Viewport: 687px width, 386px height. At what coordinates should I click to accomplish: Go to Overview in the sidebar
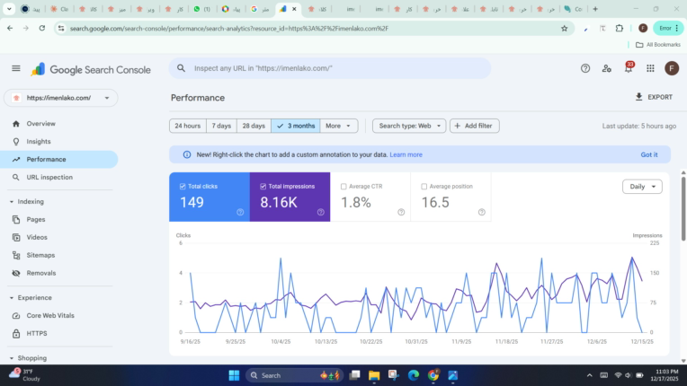point(58,124)
